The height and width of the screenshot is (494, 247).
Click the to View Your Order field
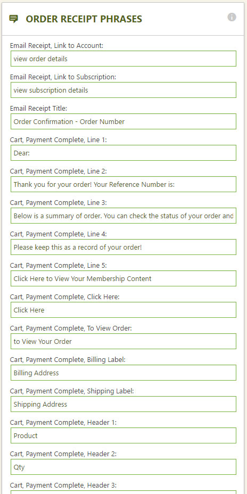point(123,341)
